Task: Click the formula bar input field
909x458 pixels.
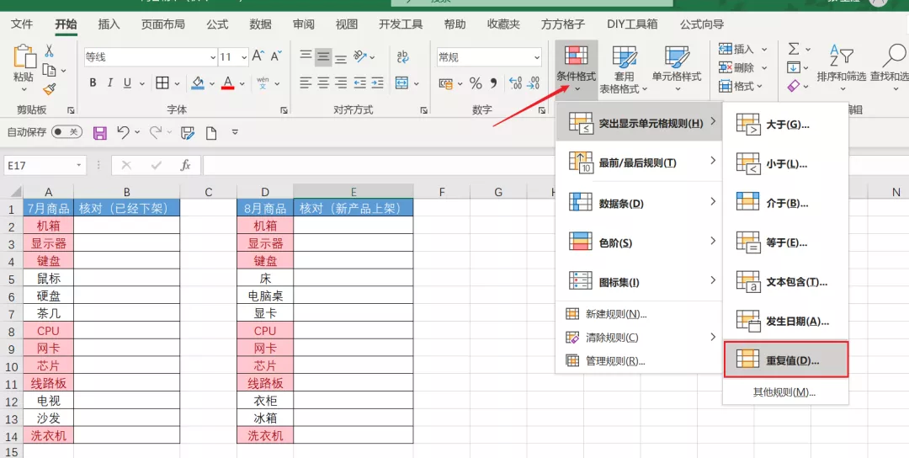Action: (x=377, y=166)
